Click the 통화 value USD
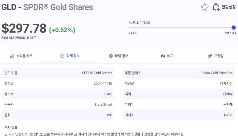This screenshot has height=140, width=238. tap(109, 115)
